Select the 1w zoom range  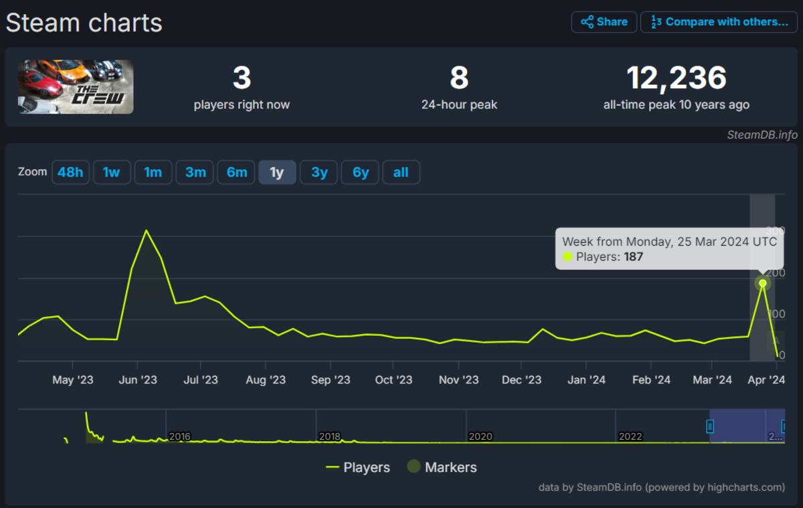[112, 173]
